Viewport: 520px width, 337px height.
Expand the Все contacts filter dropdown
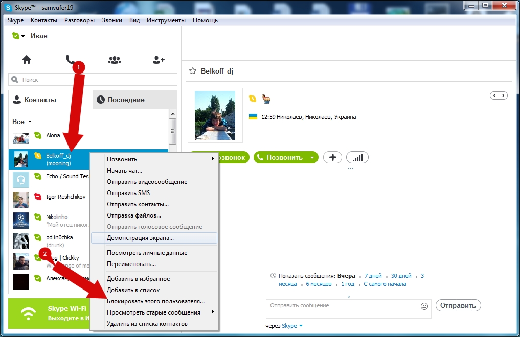[30, 122]
